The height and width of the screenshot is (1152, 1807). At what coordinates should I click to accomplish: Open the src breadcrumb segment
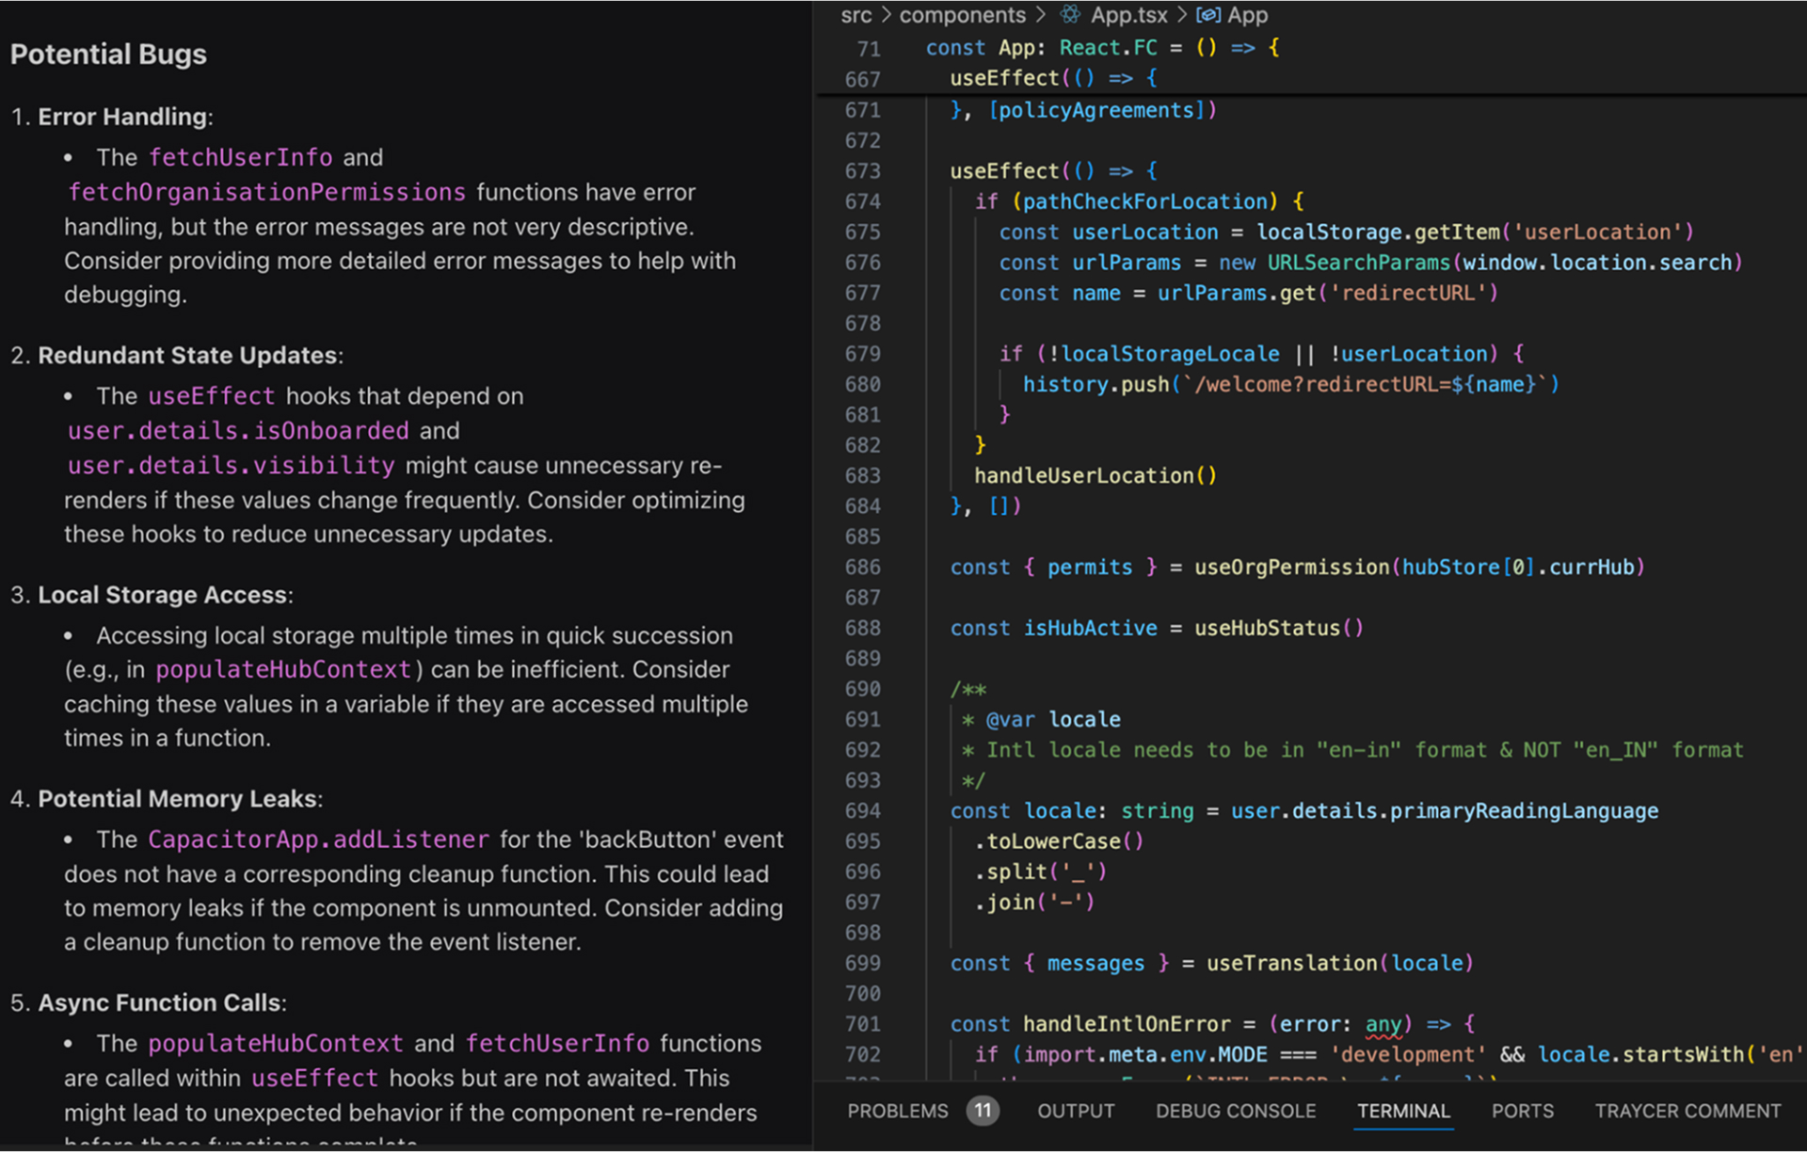pos(856,15)
